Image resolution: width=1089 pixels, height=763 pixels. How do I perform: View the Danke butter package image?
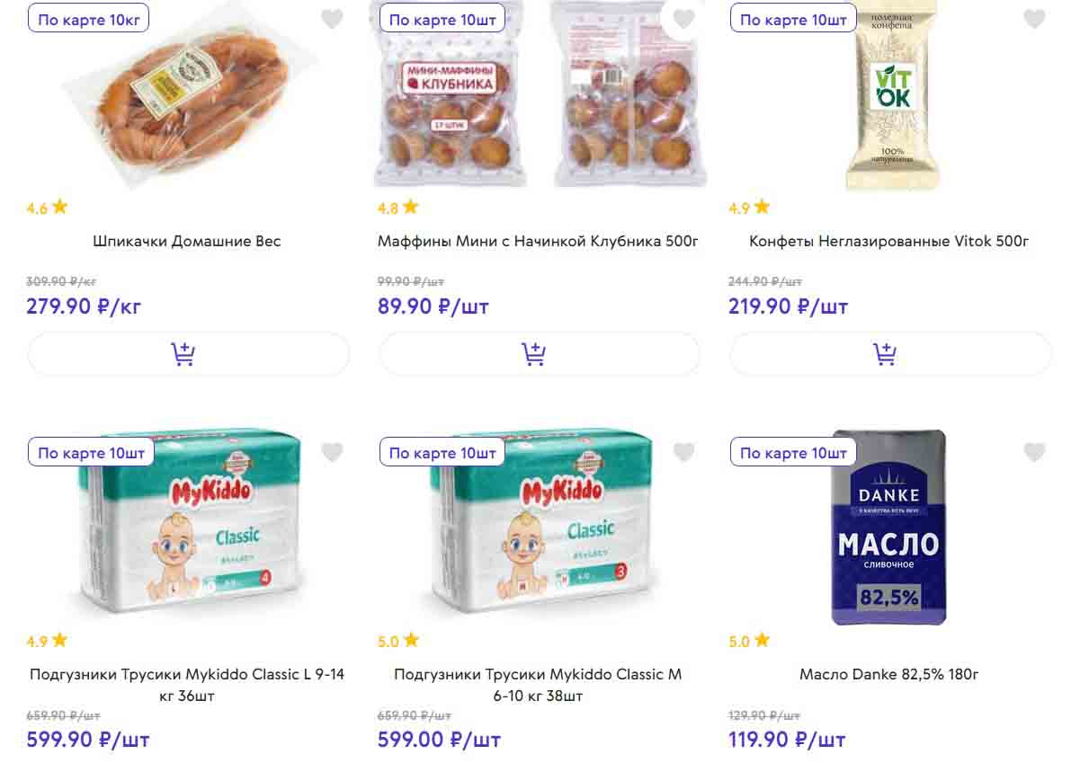coord(888,530)
